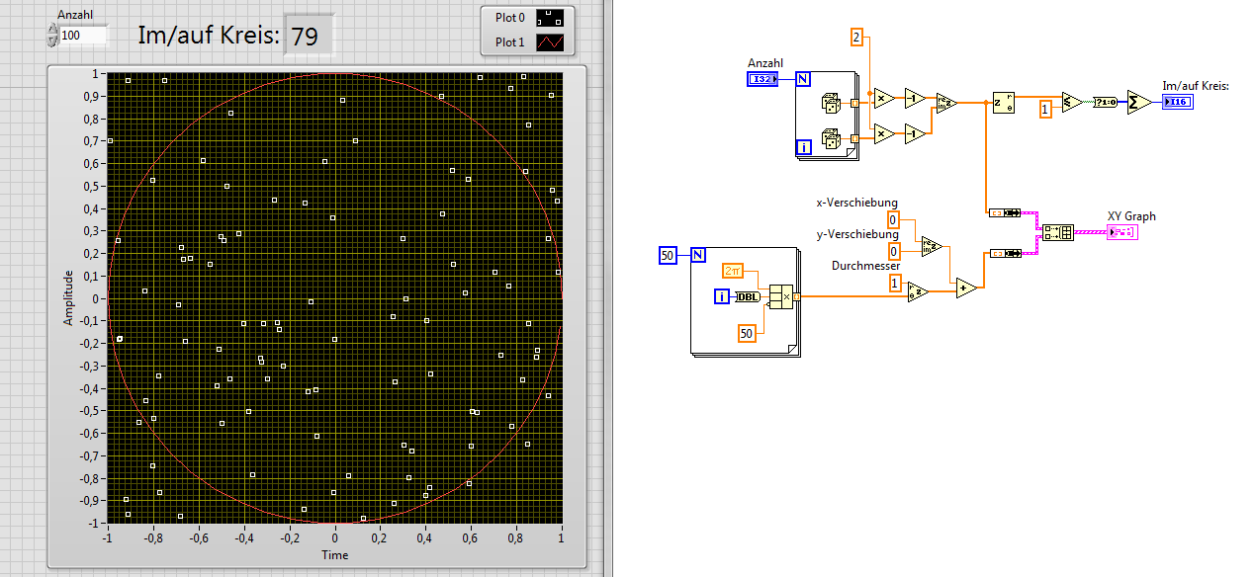Increment the Anzahl value with up arrow

coord(52,30)
